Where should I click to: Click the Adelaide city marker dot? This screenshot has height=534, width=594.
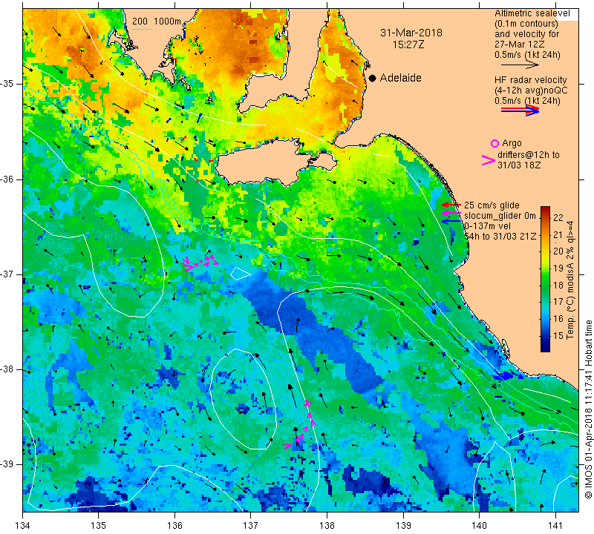pyautogui.click(x=373, y=78)
